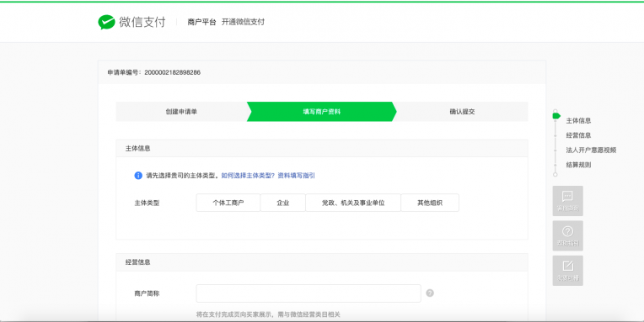Select the 填写商户资料 step
644x322 pixels.
point(322,112)
